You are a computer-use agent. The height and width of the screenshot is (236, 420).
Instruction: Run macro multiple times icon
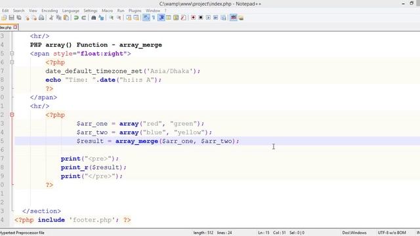point(216,18)
